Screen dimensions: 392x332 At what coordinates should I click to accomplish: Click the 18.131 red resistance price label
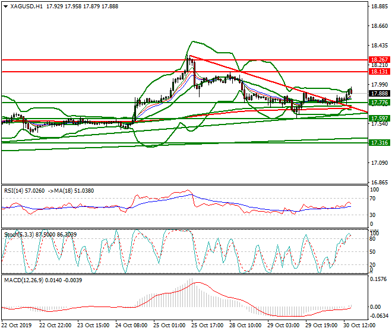(380, 72)
